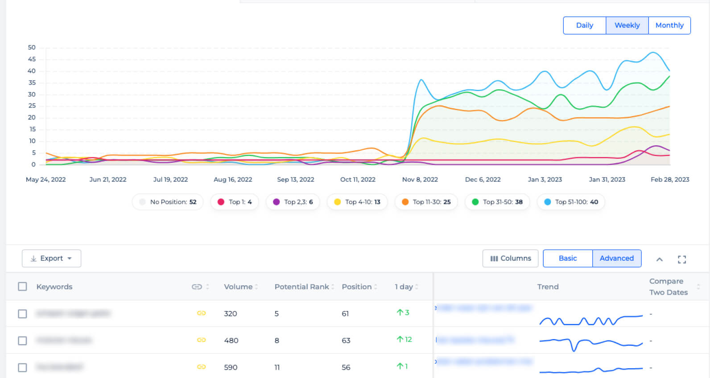The image size is (710, 378).
Task: Click the Trend column header
Action: [548, 287]
